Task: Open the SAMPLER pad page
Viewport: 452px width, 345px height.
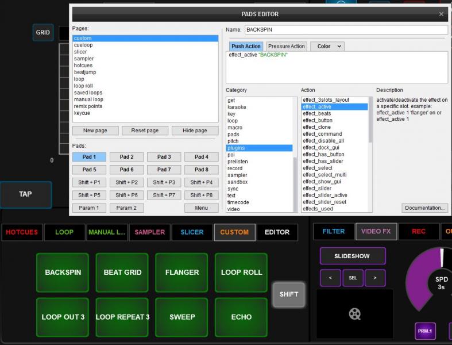Action: click(149, 232)
